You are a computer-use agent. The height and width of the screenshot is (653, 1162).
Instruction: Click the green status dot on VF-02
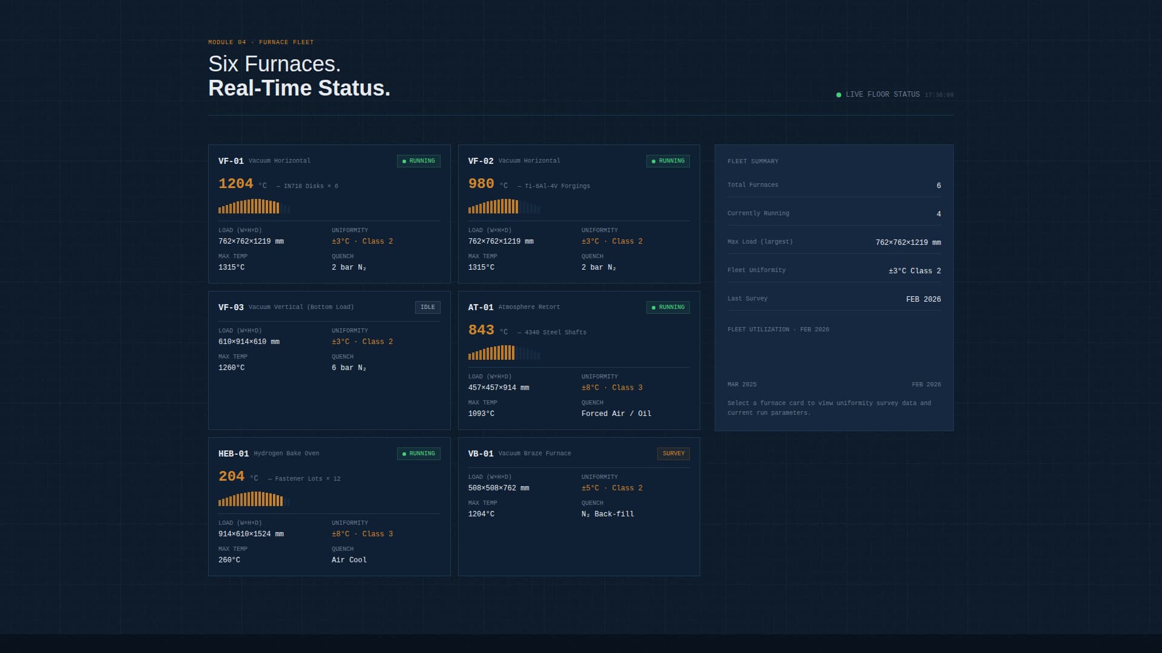(x=653, y=161)
